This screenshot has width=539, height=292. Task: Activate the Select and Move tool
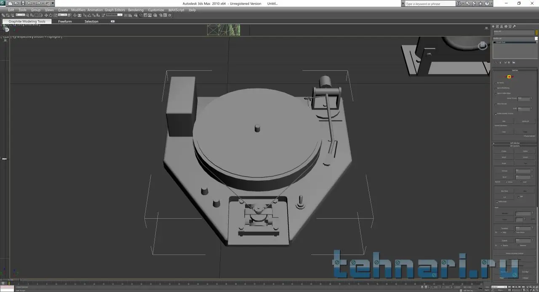click(46, 15)
